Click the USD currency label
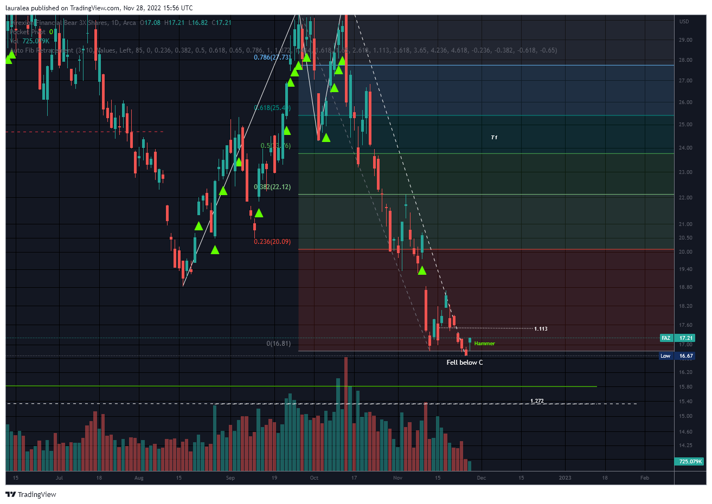 [x=684, y=22]
